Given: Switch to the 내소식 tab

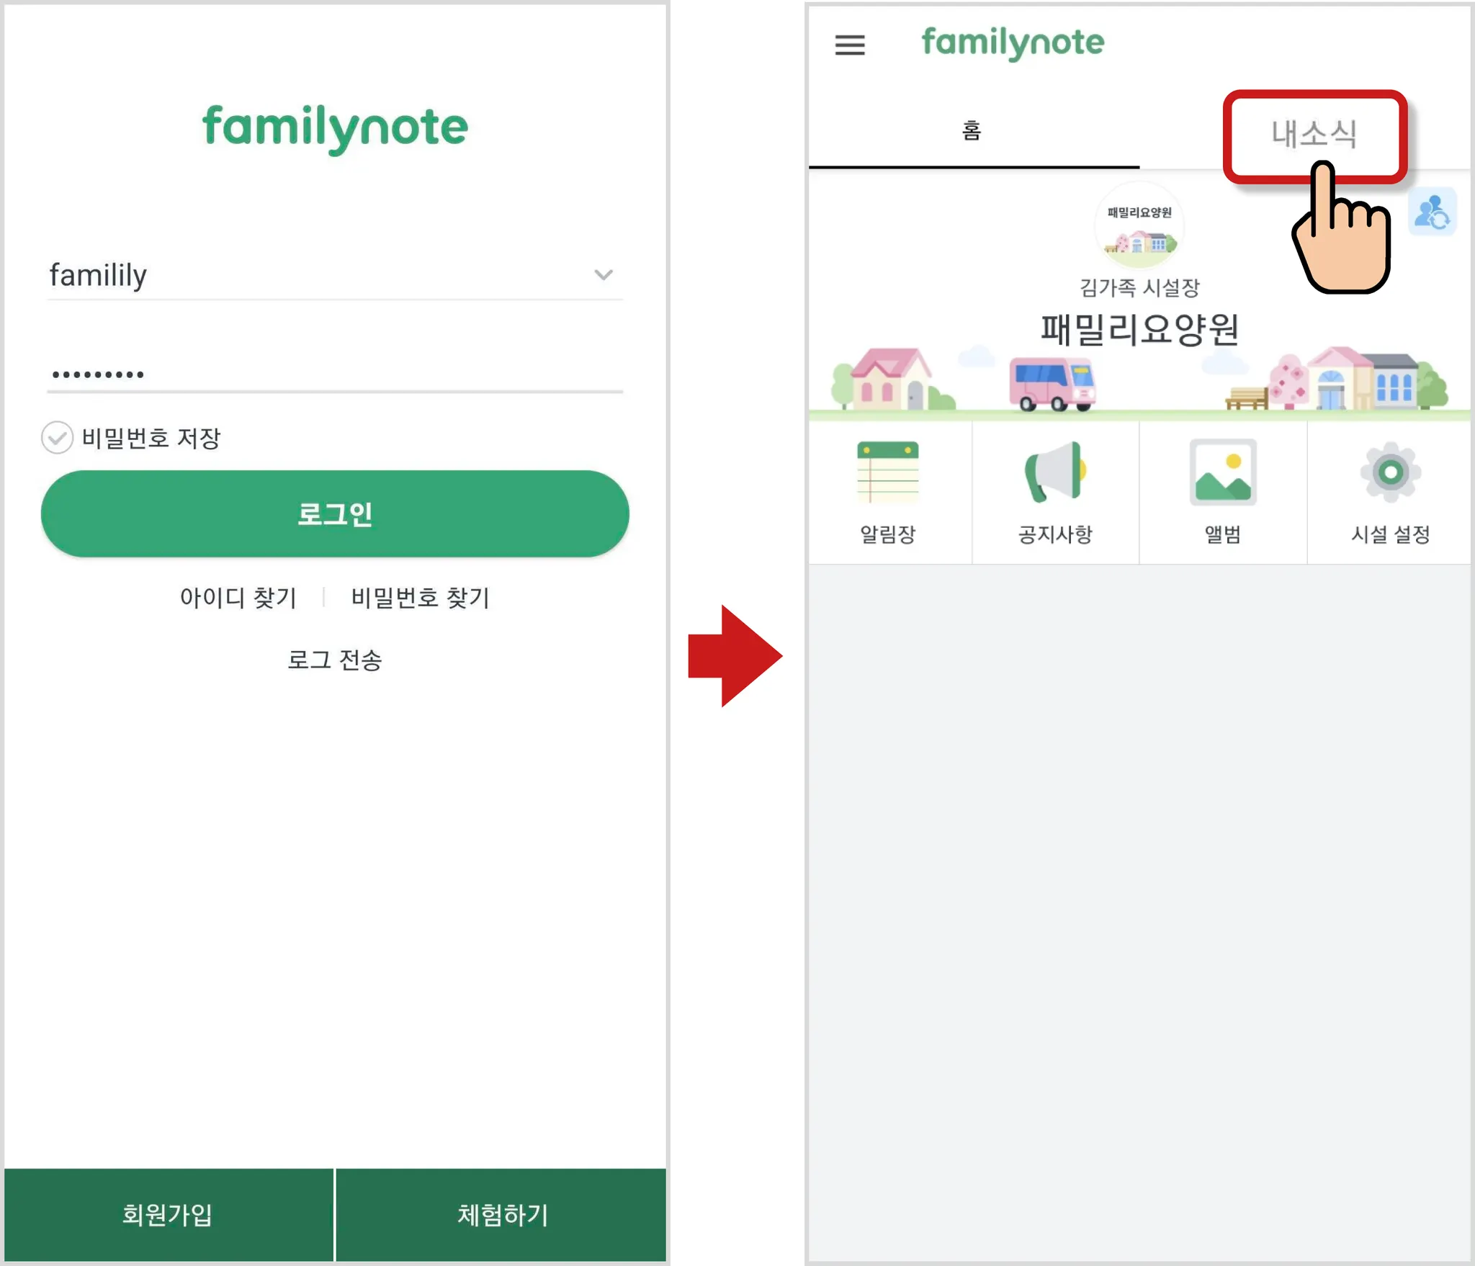Looking at the screenshot, I should [x=1314, y=135].
